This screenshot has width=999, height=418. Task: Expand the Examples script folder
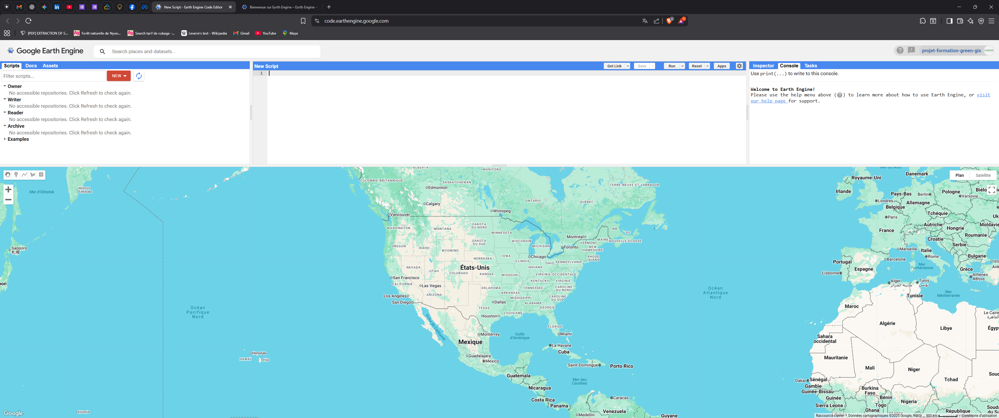(x=18, y=139)
